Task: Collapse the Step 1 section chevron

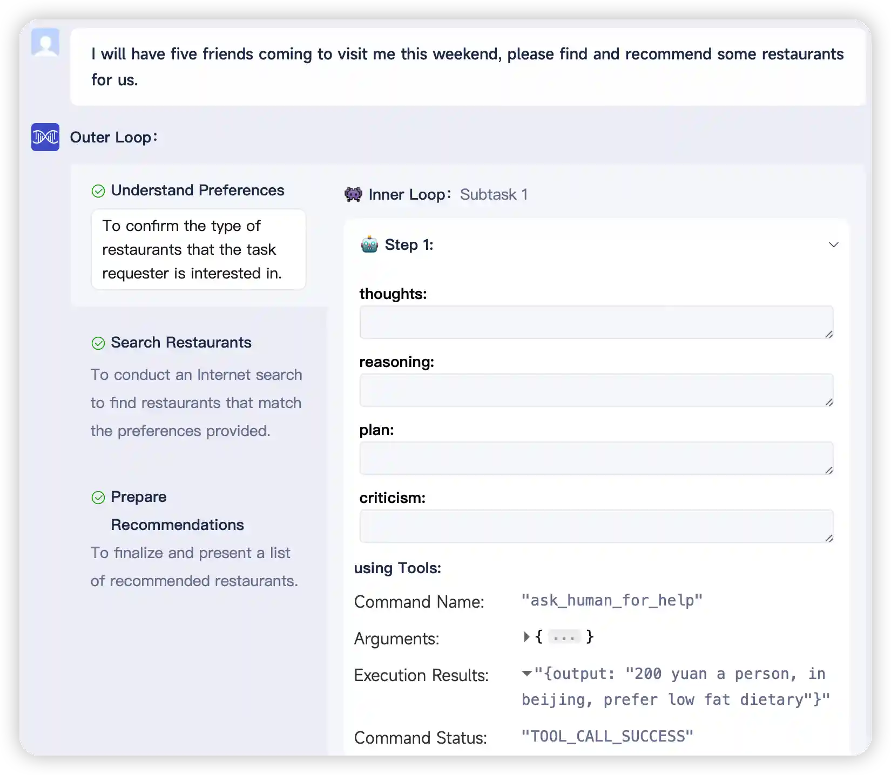Action: [x=834, y=244]
